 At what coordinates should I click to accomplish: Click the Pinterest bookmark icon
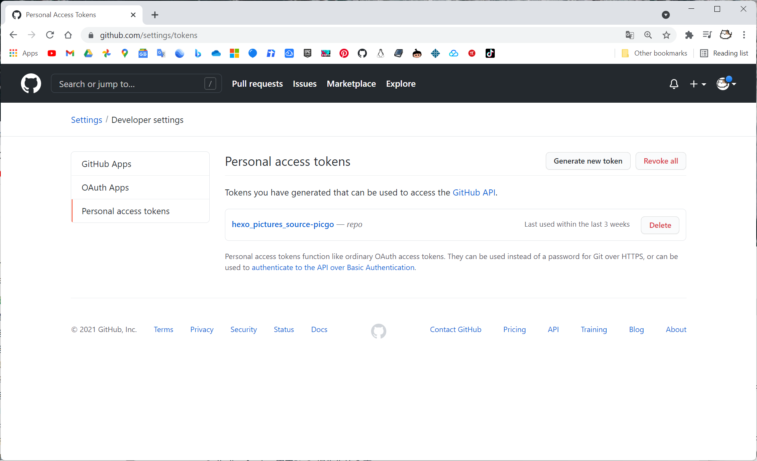point(344,53)
